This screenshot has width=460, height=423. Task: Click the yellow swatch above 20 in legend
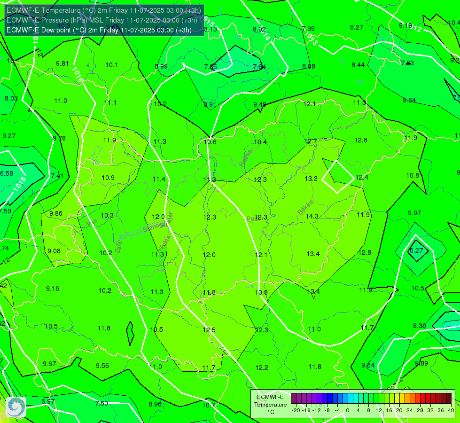tap(397, 399)
